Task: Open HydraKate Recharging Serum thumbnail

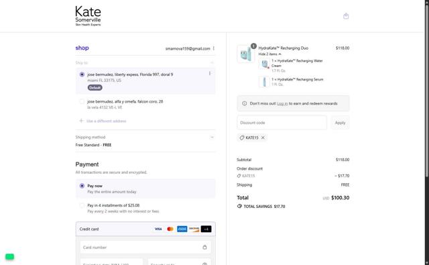Action: [264, 82]
